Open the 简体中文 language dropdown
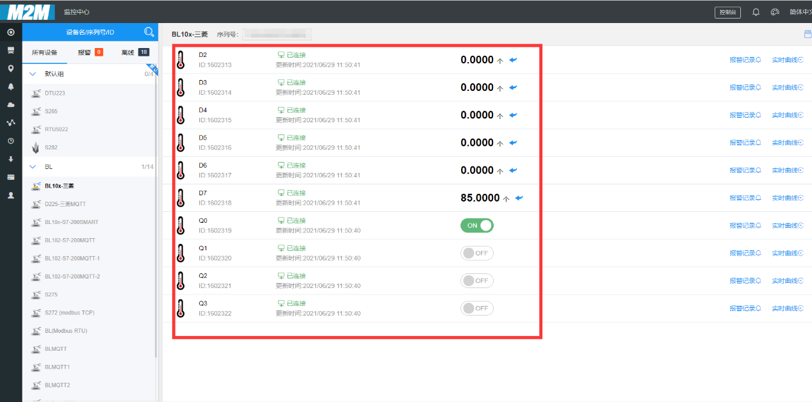Image resolution: width=812 pixels, height=402 pixels. pos(800,12)
